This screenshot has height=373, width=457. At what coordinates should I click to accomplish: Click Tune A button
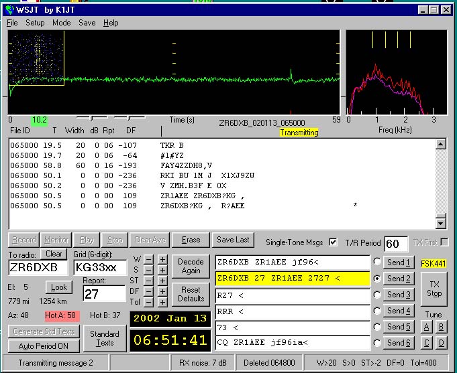click(427, 327)
